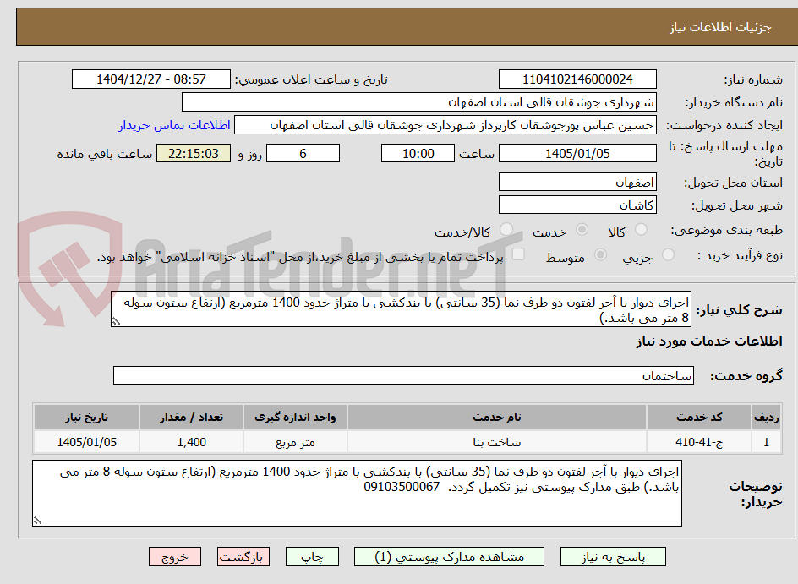Click the table date cell 1405/01/05
Image resolution: width=798 pixels, height=584 pixels.
click(x=86, y=442)
